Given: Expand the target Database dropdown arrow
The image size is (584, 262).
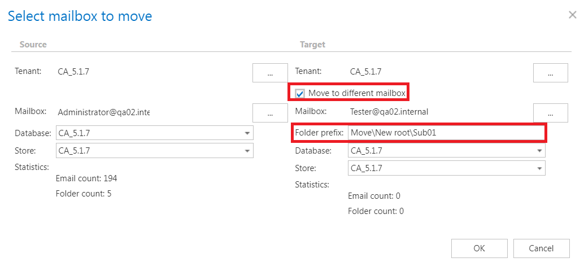Looking at the screenshot, I should tap(539, 151).
